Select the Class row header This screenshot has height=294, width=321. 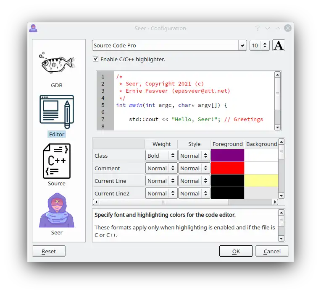(x=119, y=156)
